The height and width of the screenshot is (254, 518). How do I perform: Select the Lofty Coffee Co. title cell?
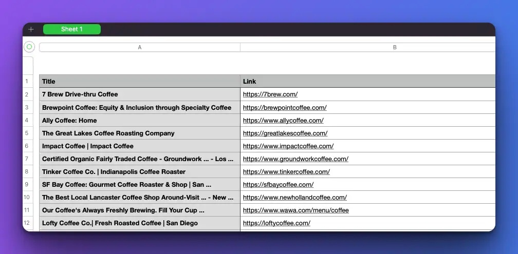point(140,223)
